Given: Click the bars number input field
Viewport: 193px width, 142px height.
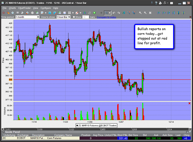Looking at the screenshot, I should (x=86, y=17).
